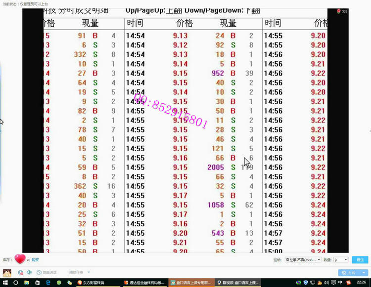
Task: Click the rose gift counter icon
Action: tap(339, 11)
